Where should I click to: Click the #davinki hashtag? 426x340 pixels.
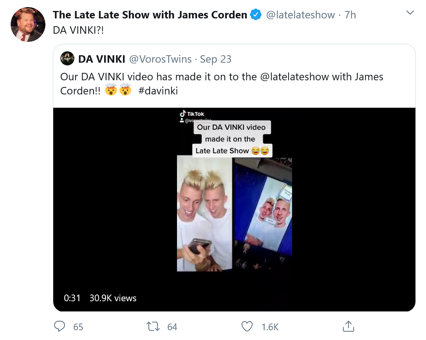coord(158,91)
